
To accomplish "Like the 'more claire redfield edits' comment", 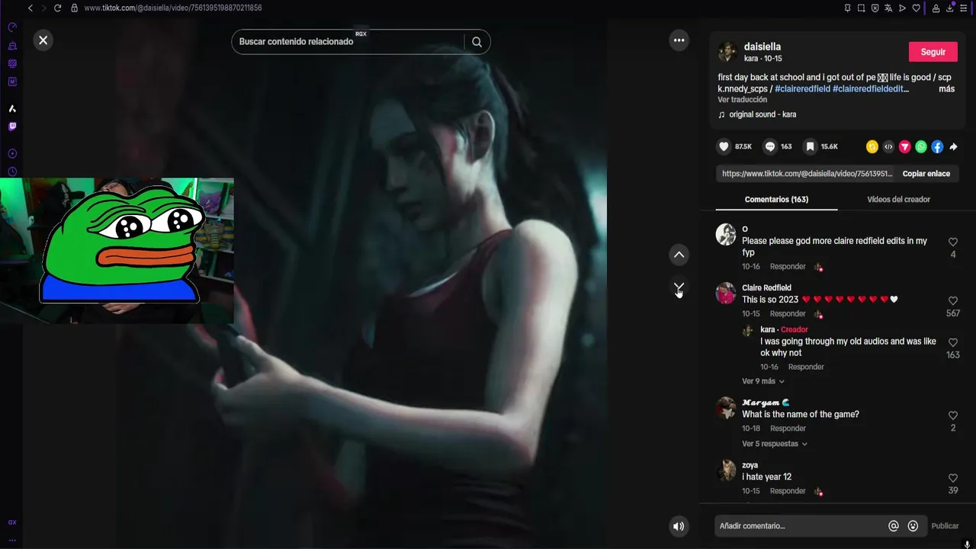I will (x=953, y=242).
